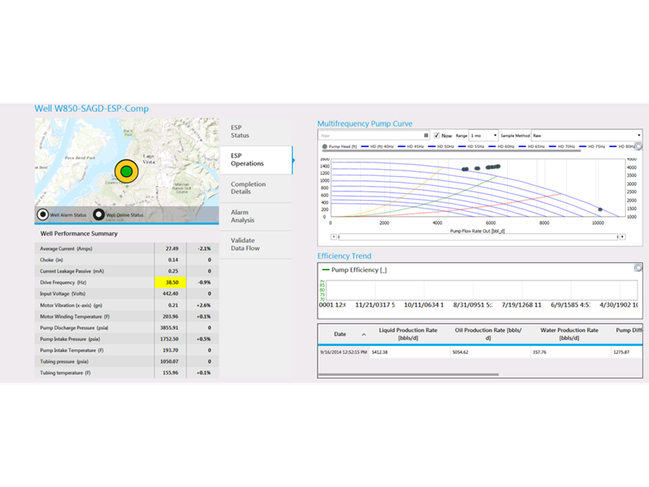Open the Range dropdown showing 1 mo
The height and width of the screenshot is (487, 649).
[x=484, y=136]
